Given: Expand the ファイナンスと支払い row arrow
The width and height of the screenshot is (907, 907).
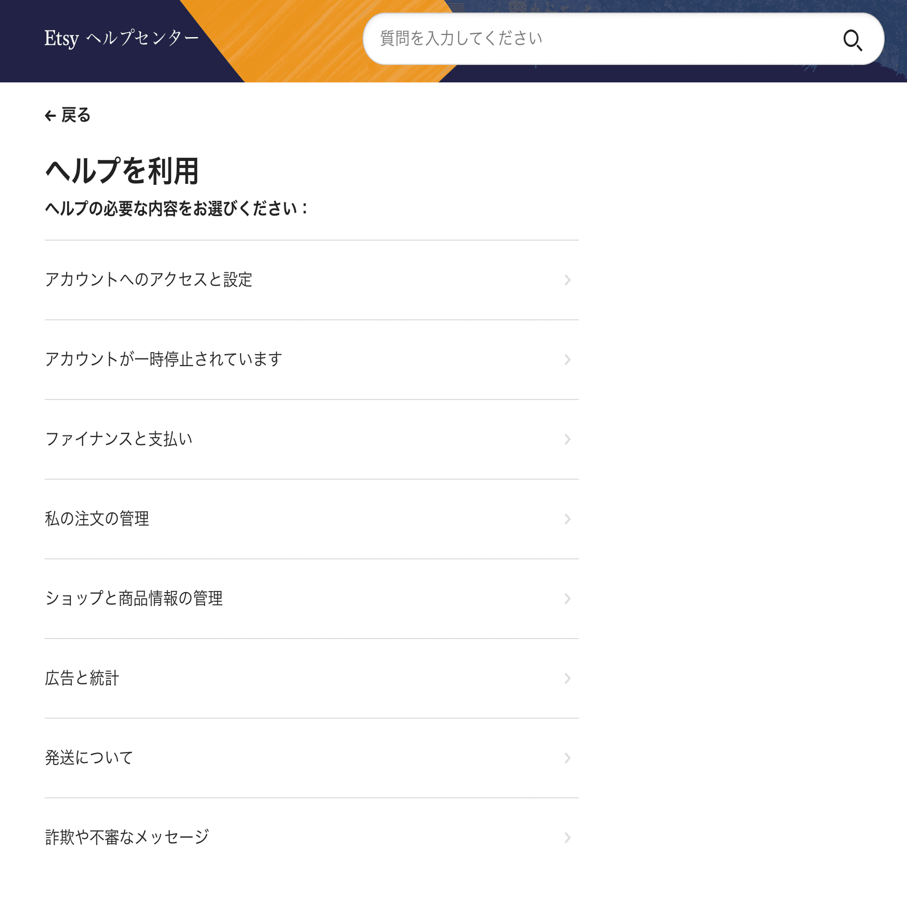Looking at the screenshot, I should point(568,439).
